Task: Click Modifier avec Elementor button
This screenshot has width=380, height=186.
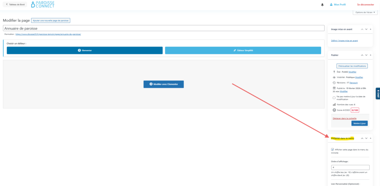Action: [x=163, y=84]
